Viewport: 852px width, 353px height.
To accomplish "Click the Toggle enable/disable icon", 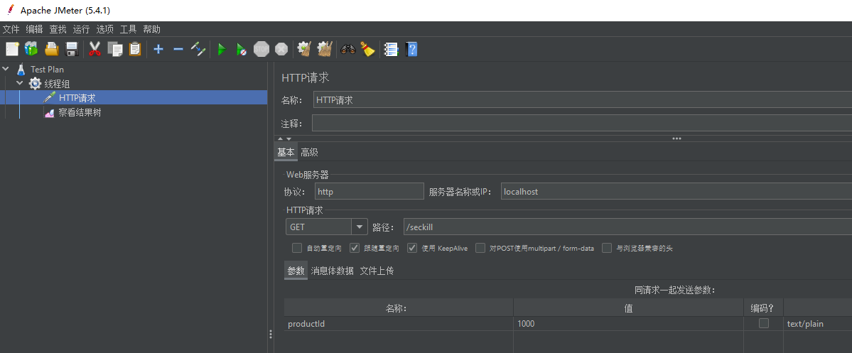I will [x=198, y=50].
